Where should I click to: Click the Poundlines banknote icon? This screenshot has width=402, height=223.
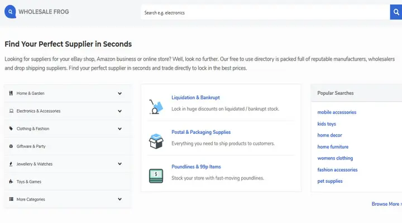(156, 176)
